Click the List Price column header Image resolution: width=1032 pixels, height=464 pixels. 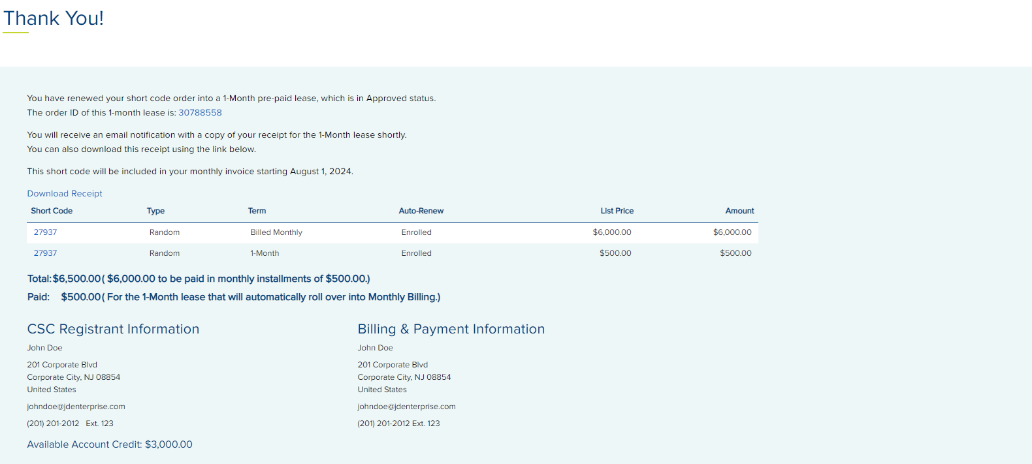(x=617, y=211)
